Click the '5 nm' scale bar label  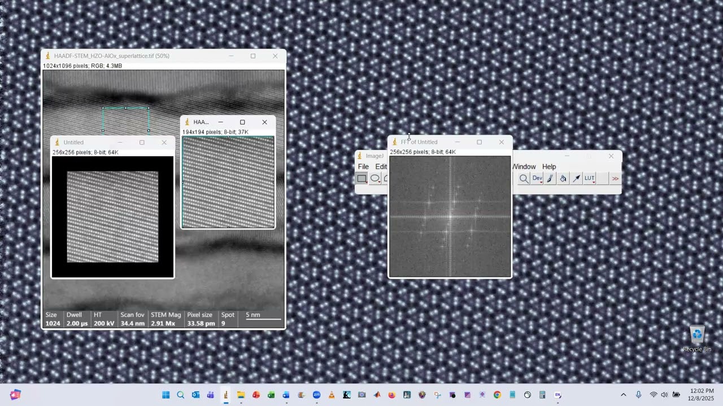252,315
